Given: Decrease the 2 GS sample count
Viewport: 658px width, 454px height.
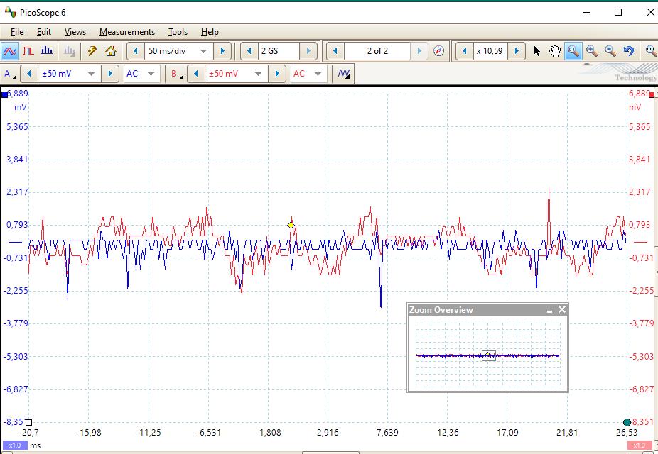Looking at the screenshot, I should coord(249,51).
